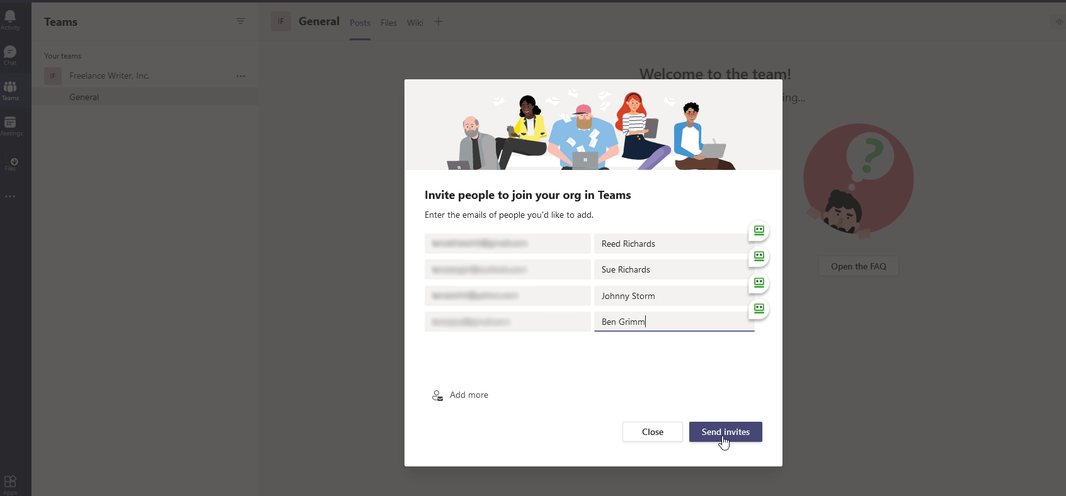Open the Activity feed in the sidebar
The width and height of the screenshot is (1066, 496).
click(x=10, y=20)
